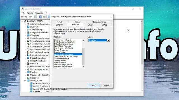This screenshot has height=100, width=179.
Task: Click OK in the properties dialog
Action: click(x=93, y=86)
